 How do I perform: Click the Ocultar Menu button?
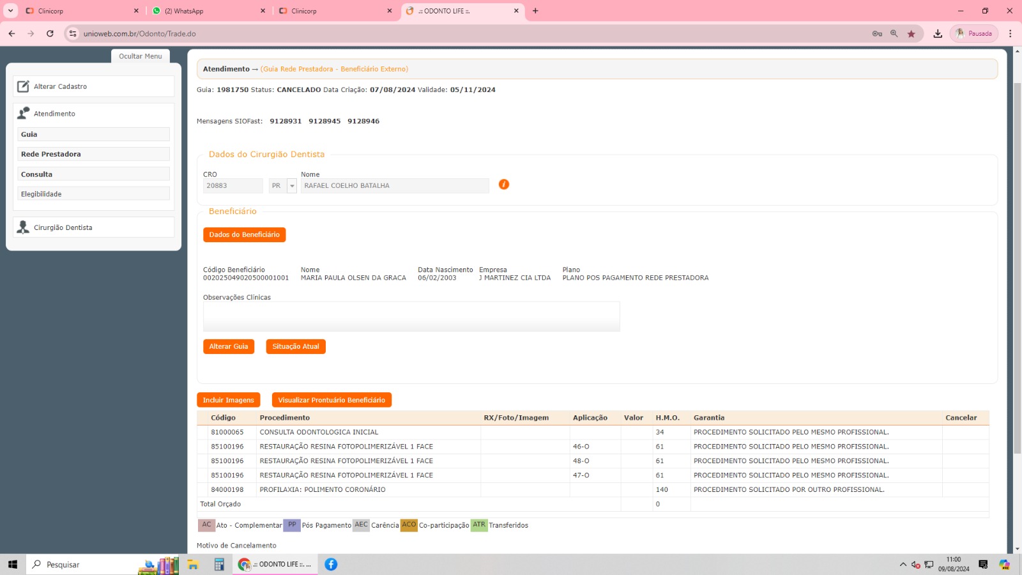click(x=141, y=56)
